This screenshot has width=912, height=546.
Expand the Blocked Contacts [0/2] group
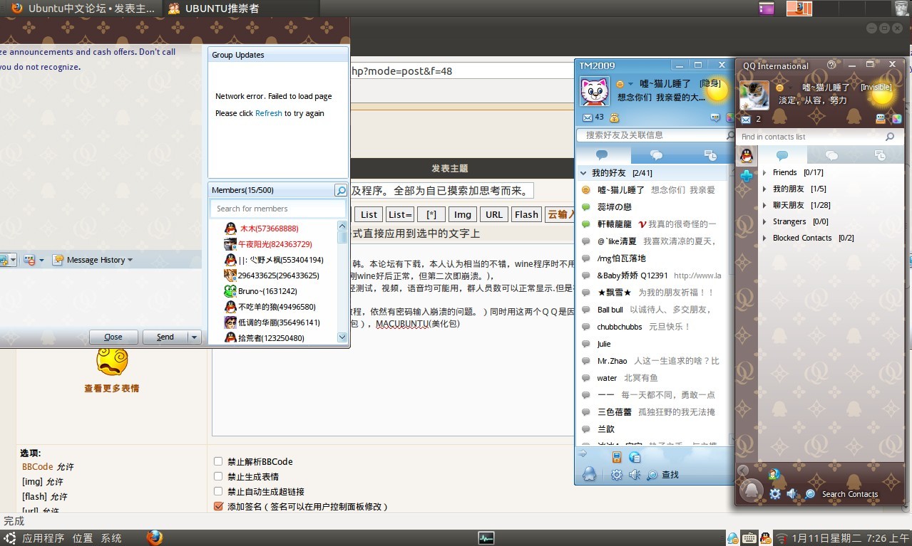764,238
